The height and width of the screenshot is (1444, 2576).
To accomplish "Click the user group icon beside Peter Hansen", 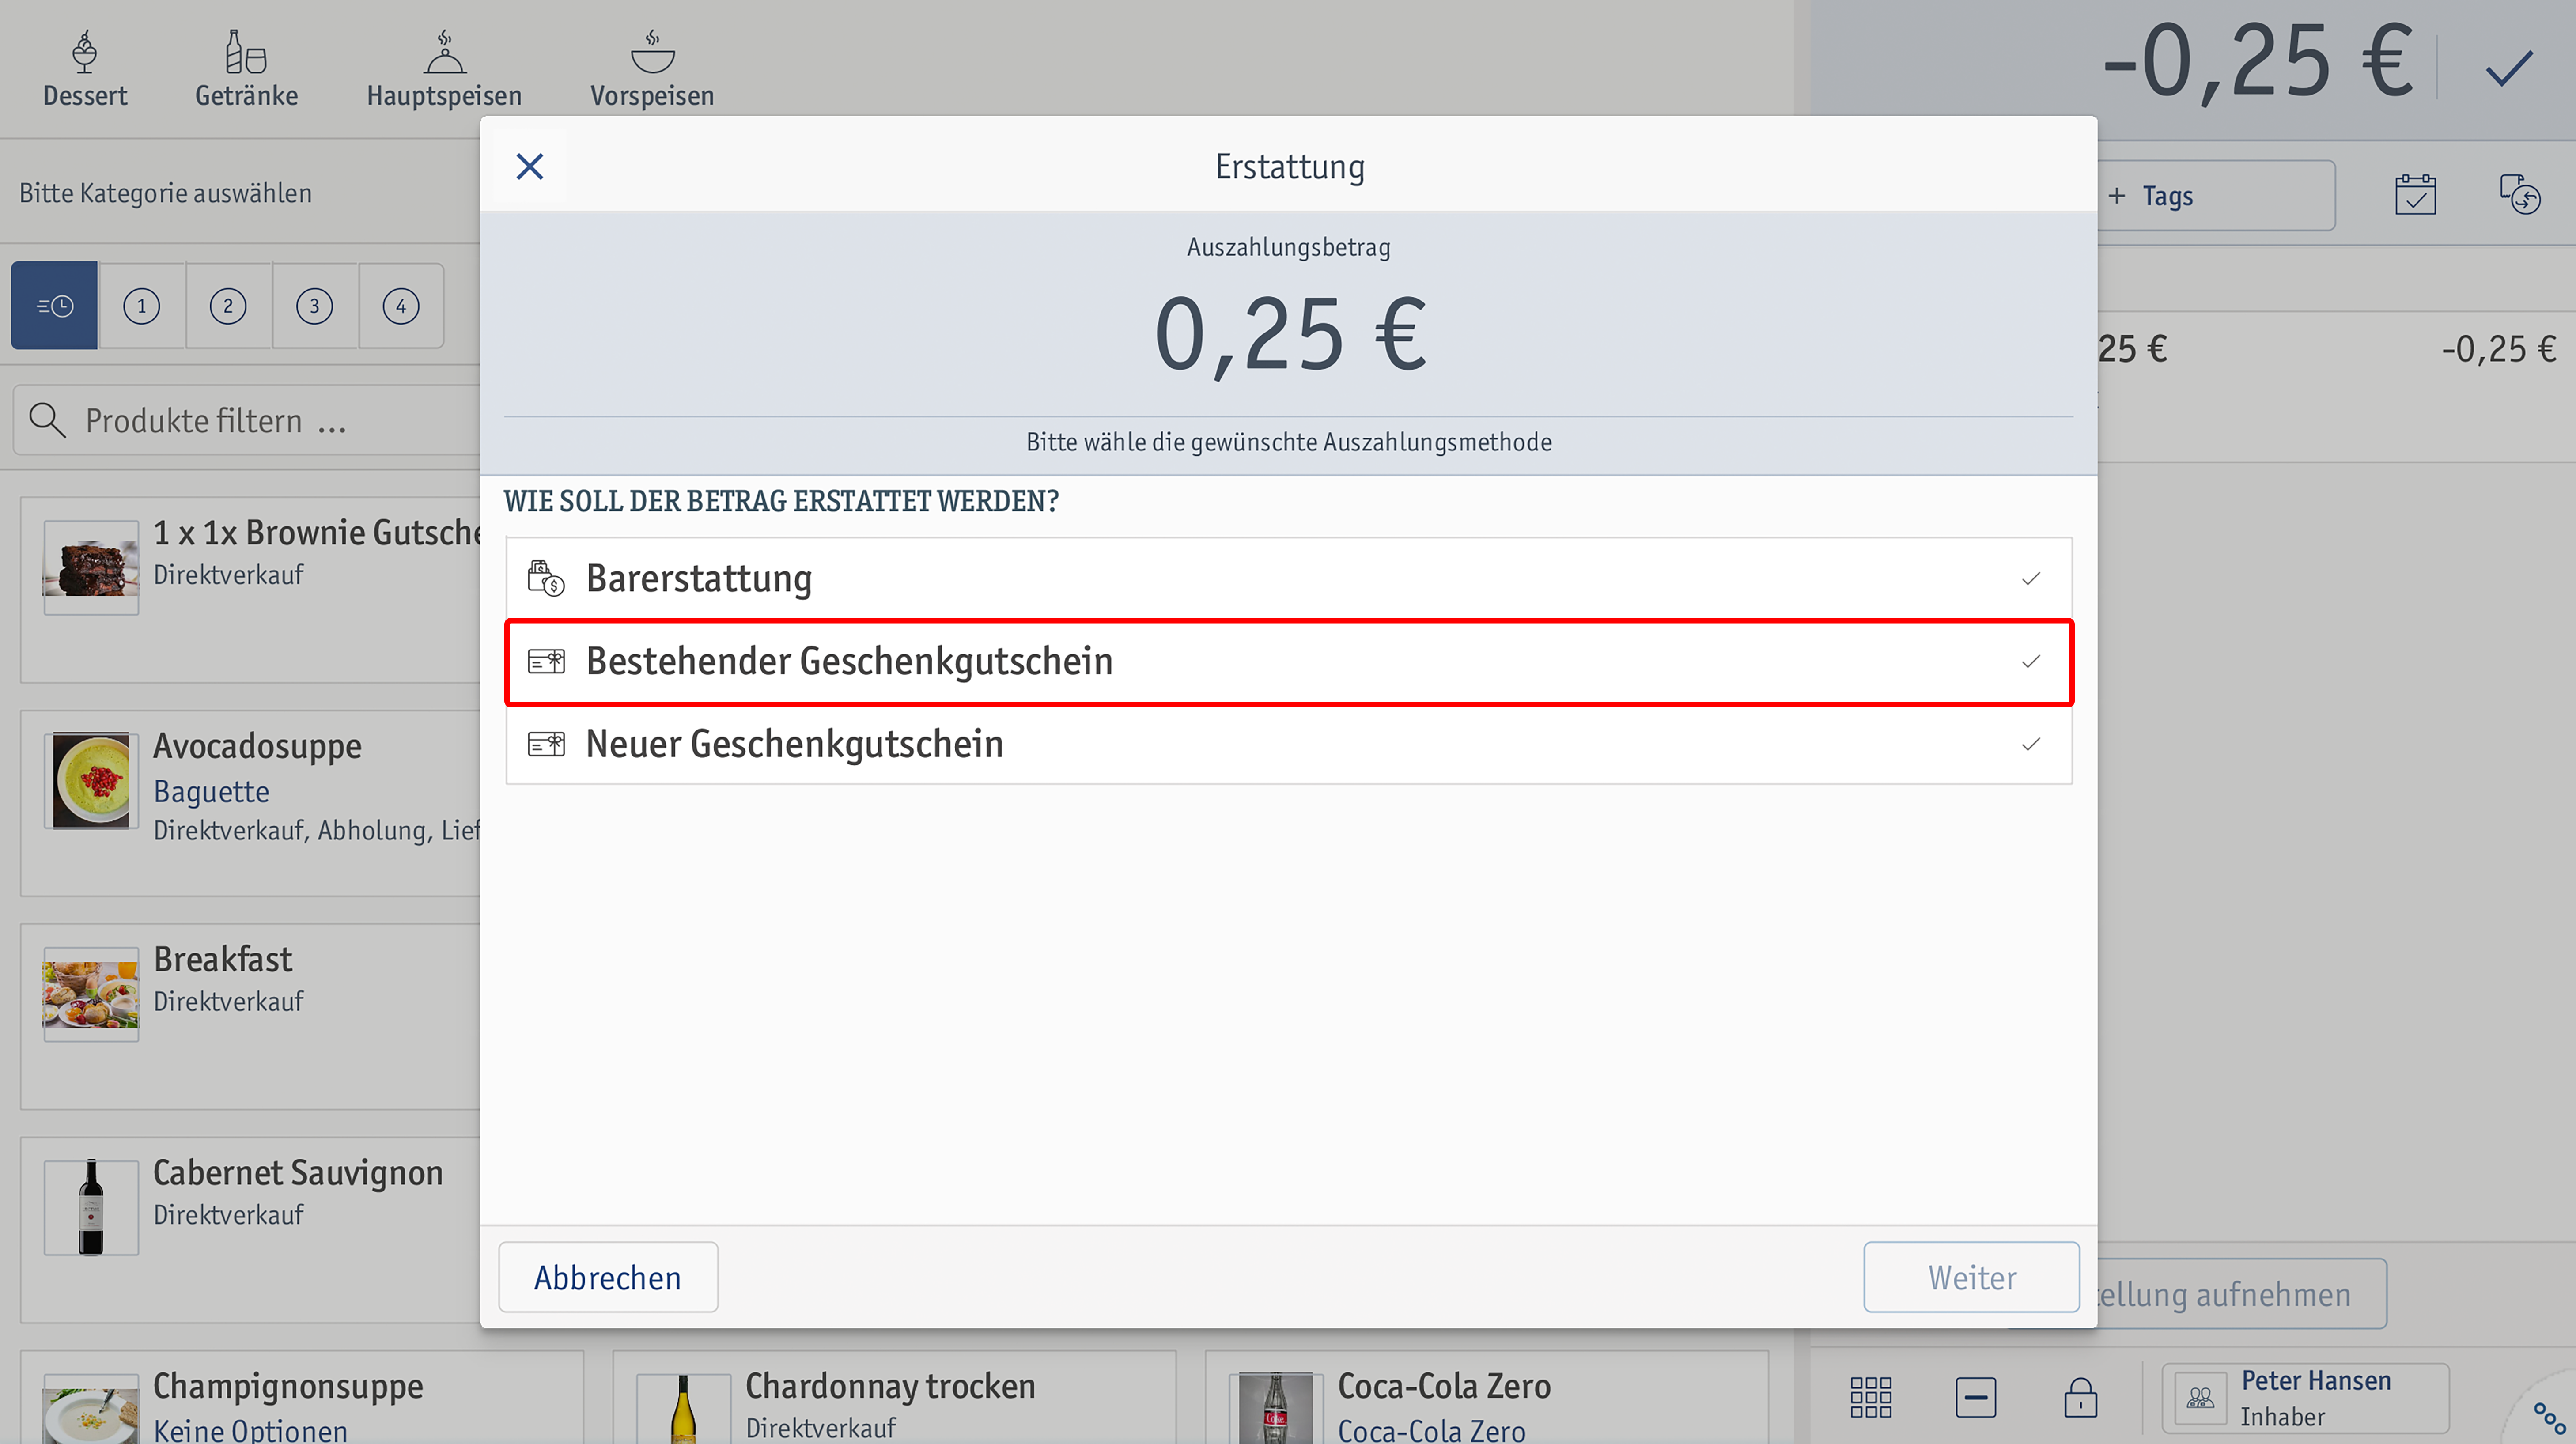I will [x=2200, y=1397].
